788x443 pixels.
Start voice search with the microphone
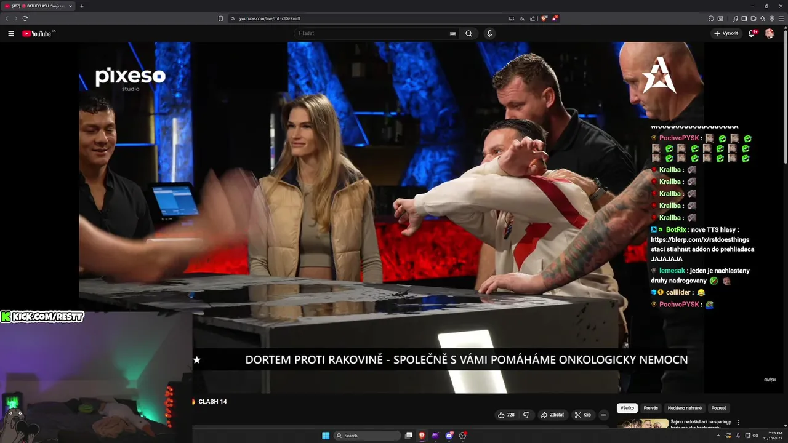[489, 34]
